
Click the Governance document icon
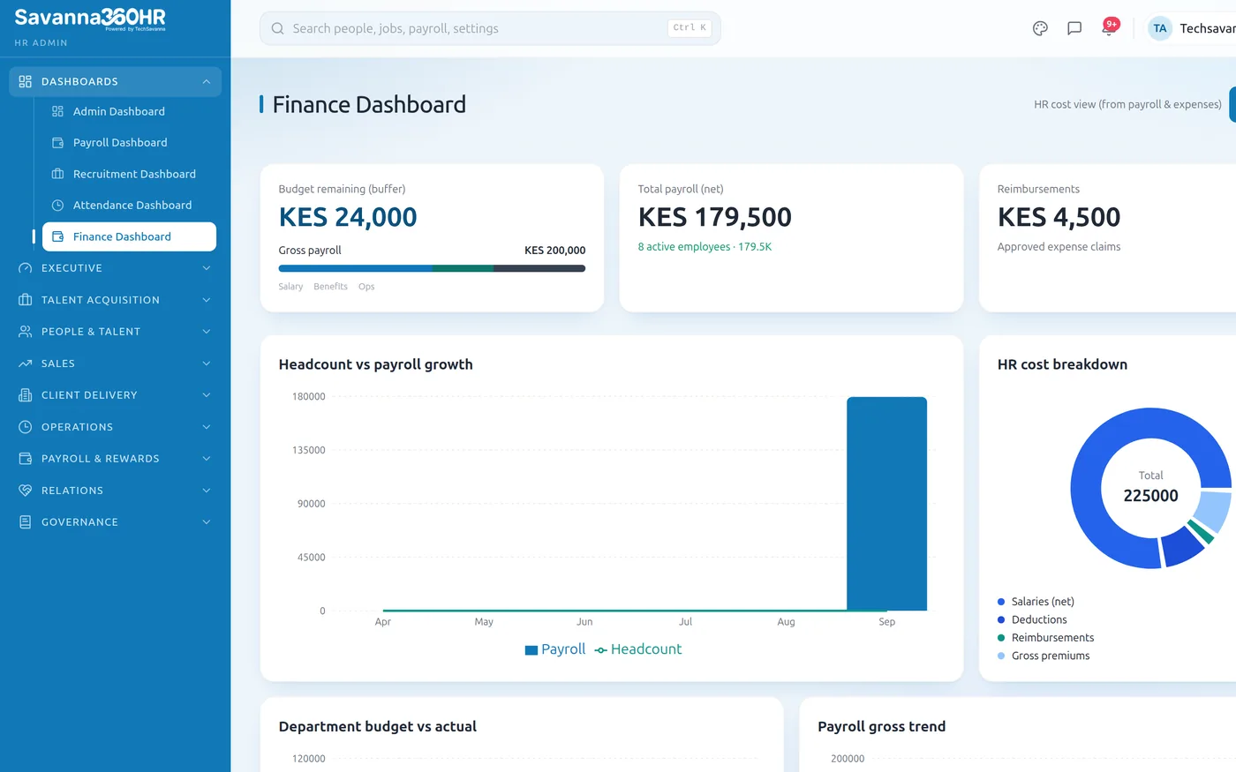pyautogui.click(x=25, y=522)
